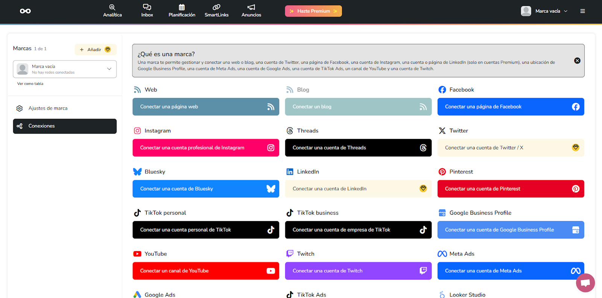Click the TikTok personal heading icon
This screenshot has height=298, width=602.
coord(137,213)
